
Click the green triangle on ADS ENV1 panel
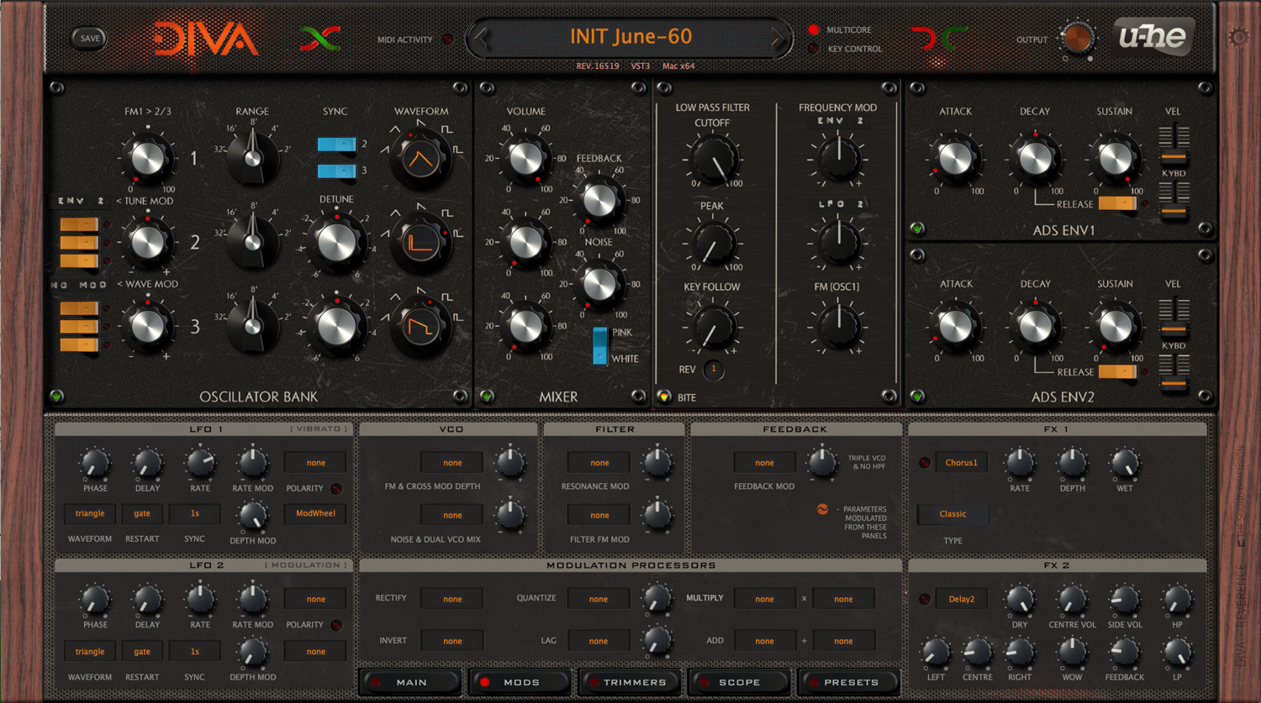point(917,228)
